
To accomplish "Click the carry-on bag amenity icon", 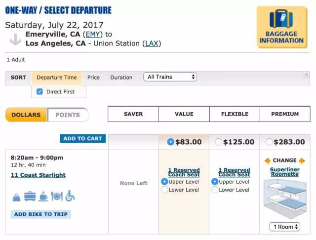I will 16,197.
